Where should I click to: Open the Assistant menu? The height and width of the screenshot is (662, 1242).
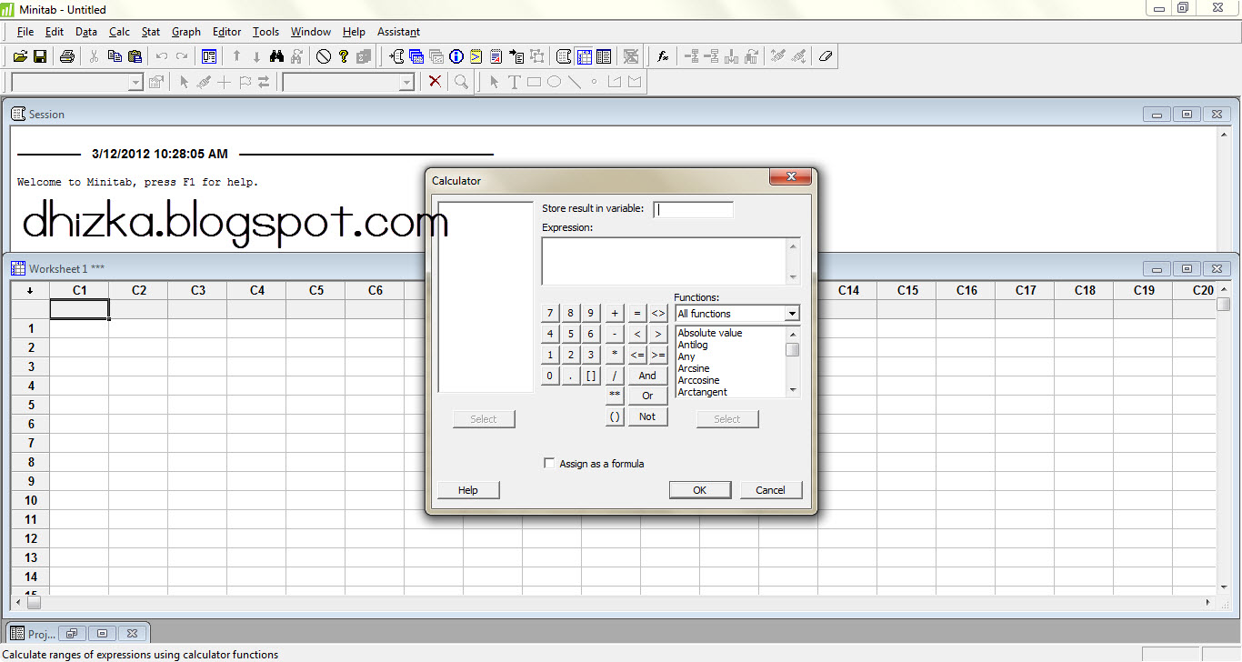pos(398,32)
